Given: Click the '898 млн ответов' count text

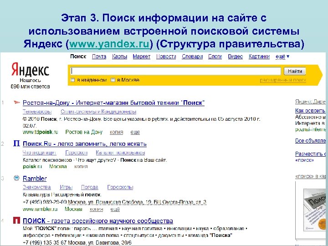Looking at the screenshot, I should (x=31, y=87).
